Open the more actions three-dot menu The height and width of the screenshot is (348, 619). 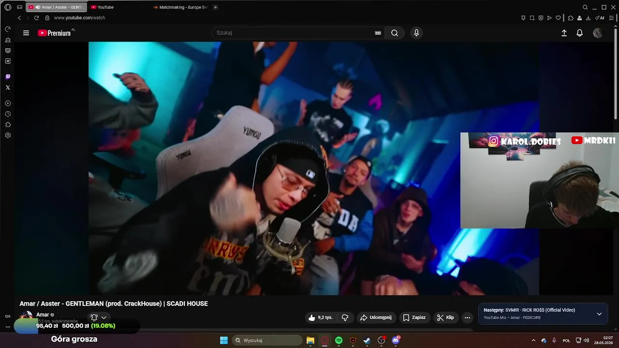click(467, 318)
